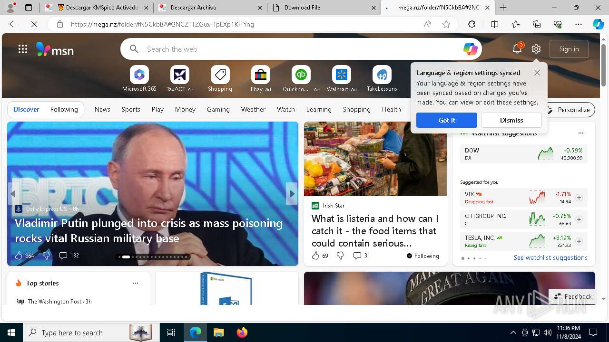Add Citigroup Inc. to the watchlist
609x342 pixels.
(579, 219)
